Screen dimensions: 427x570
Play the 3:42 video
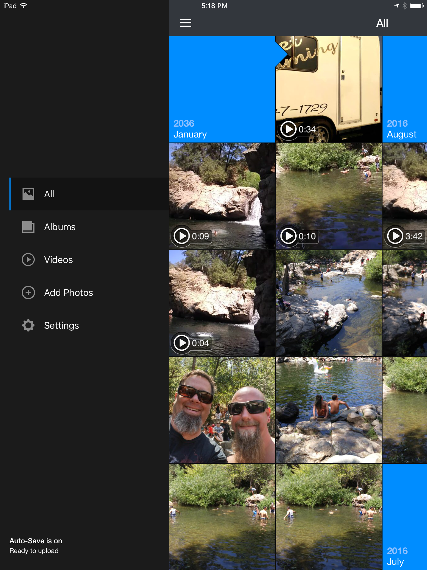(405, 196)
